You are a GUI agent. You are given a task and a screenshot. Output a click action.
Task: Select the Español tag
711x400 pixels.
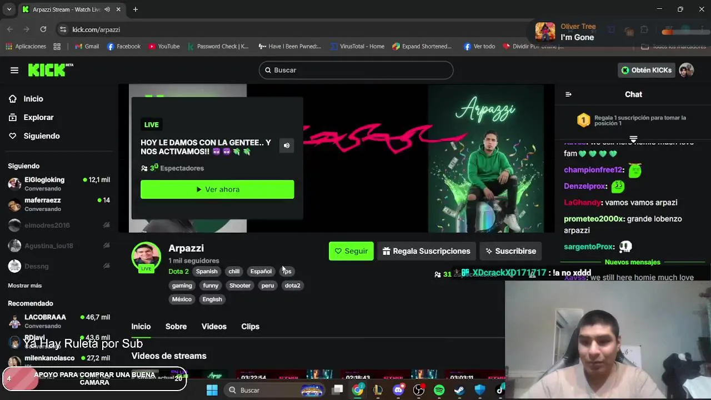261,271
